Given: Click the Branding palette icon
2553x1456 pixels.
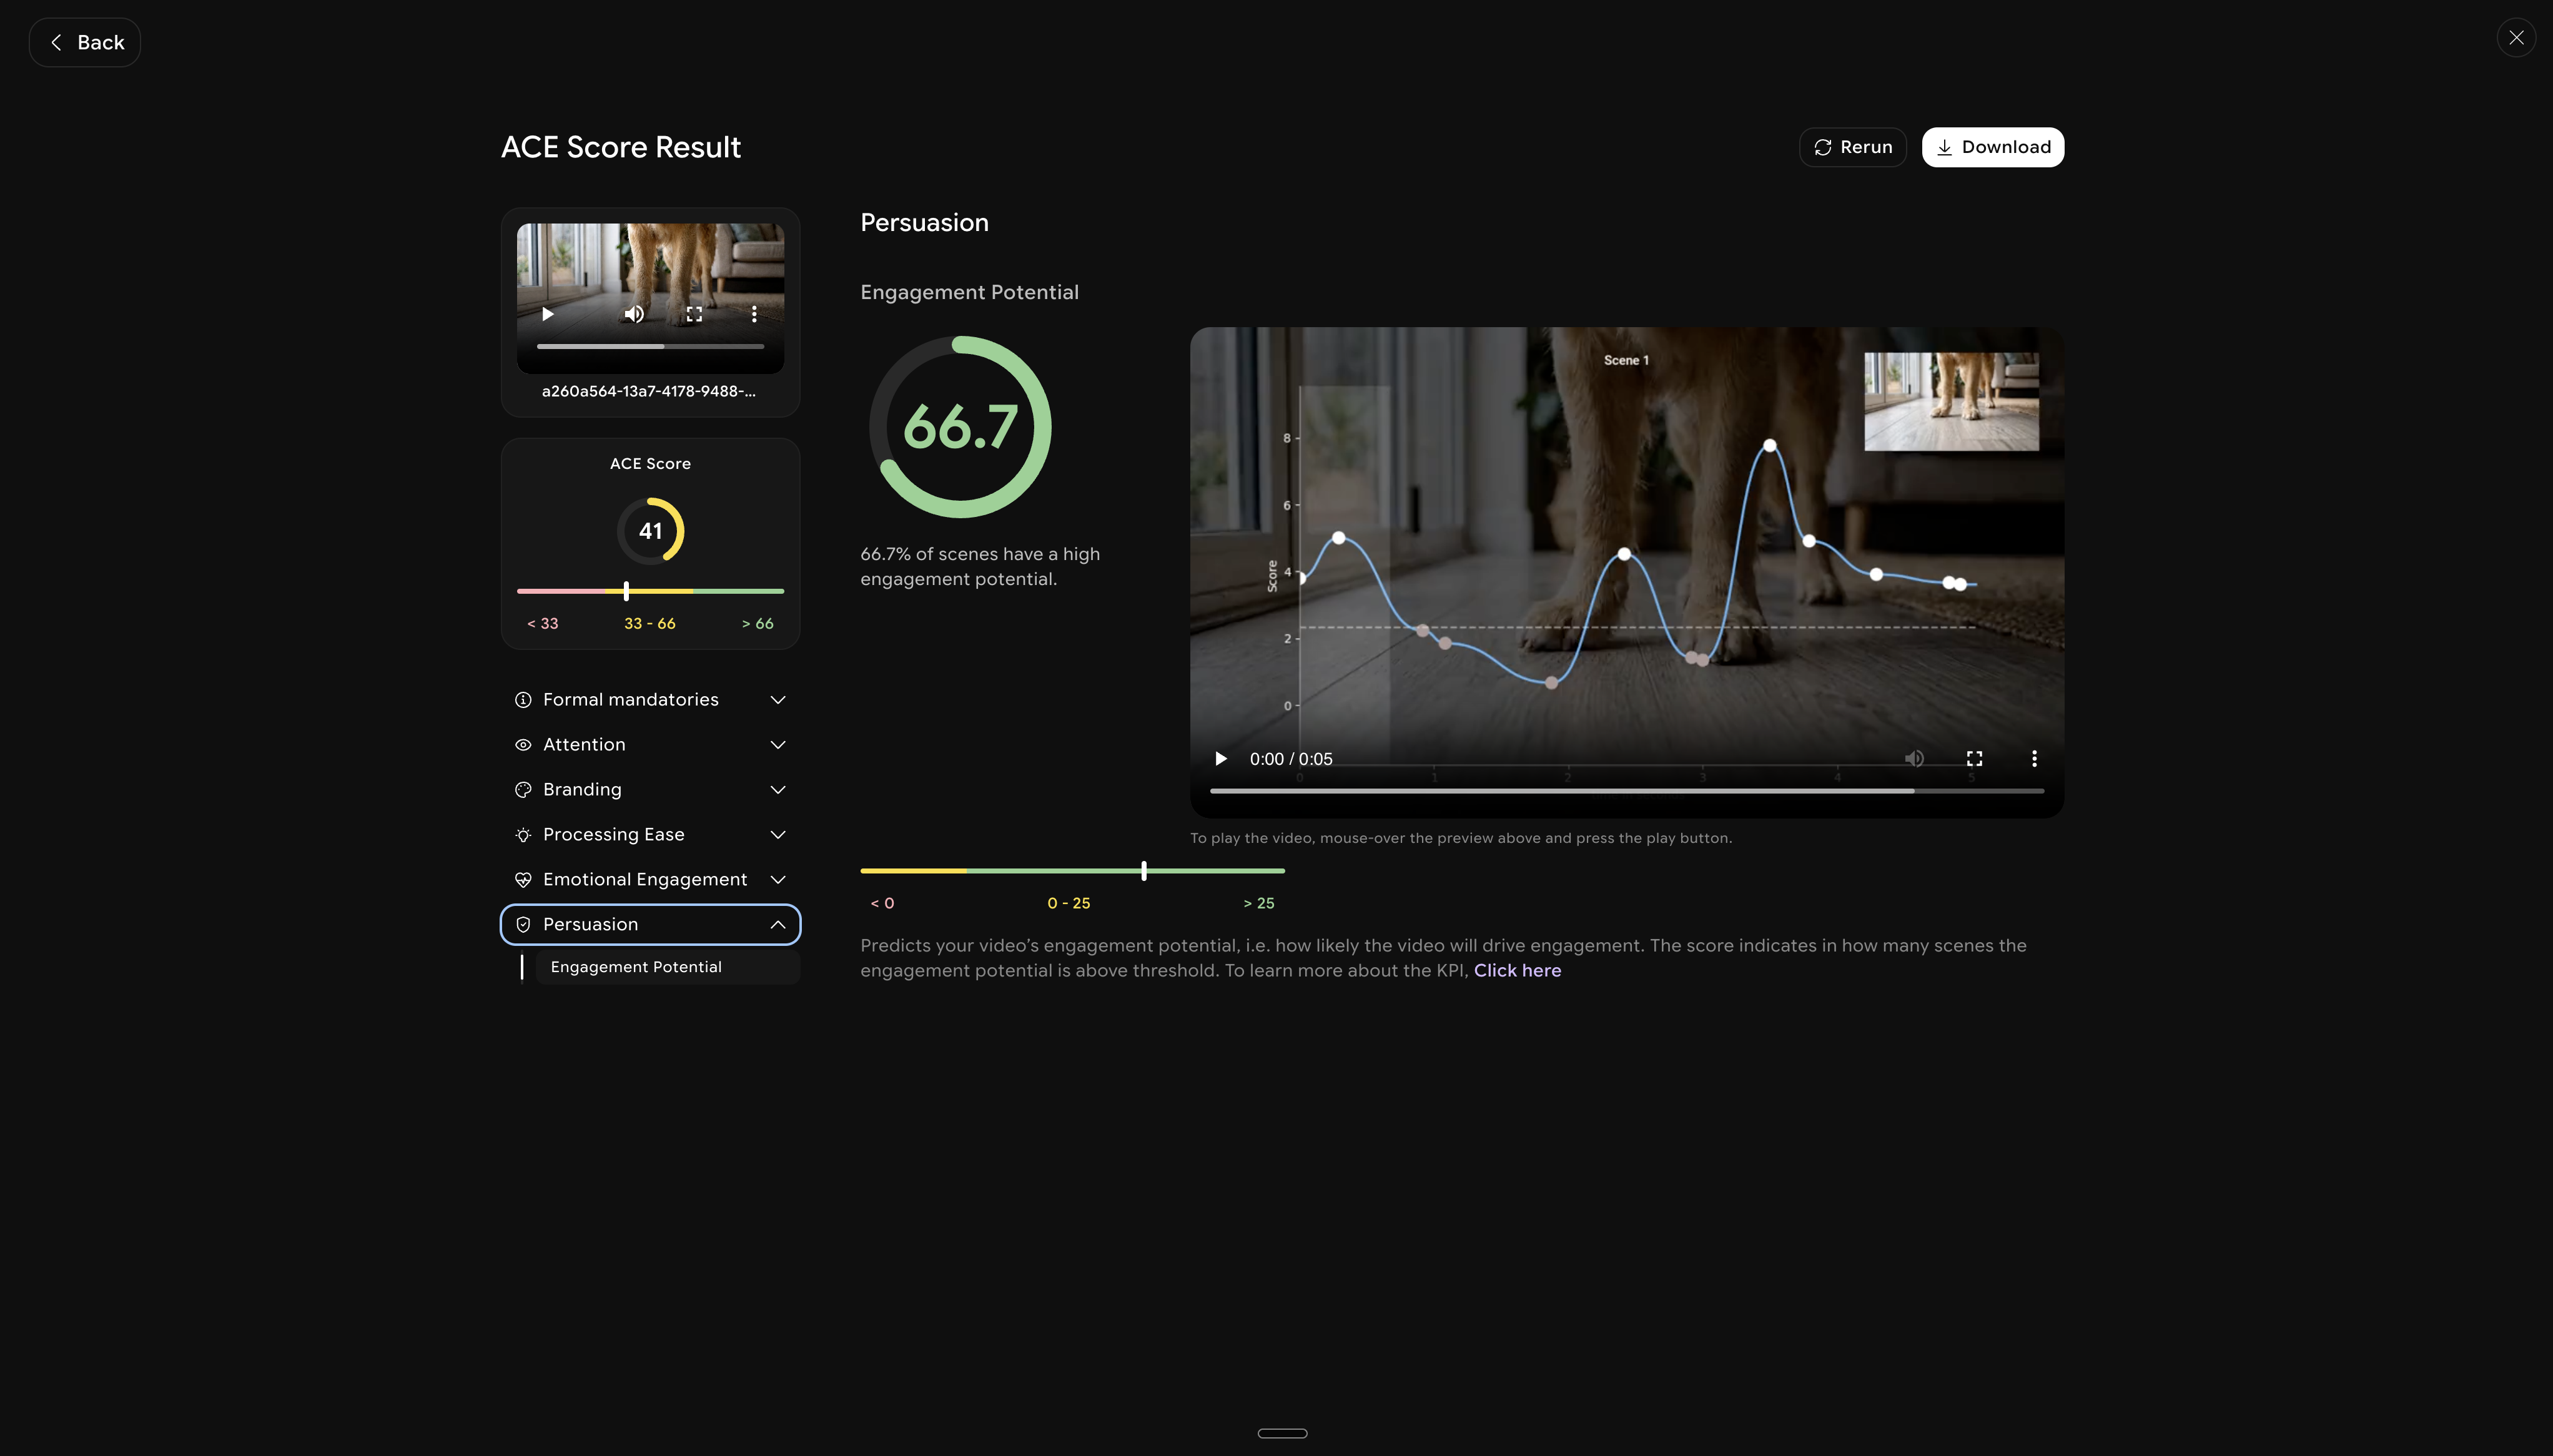Looking at the screenshot, I should pyautogui.click(x=523, y=790).
